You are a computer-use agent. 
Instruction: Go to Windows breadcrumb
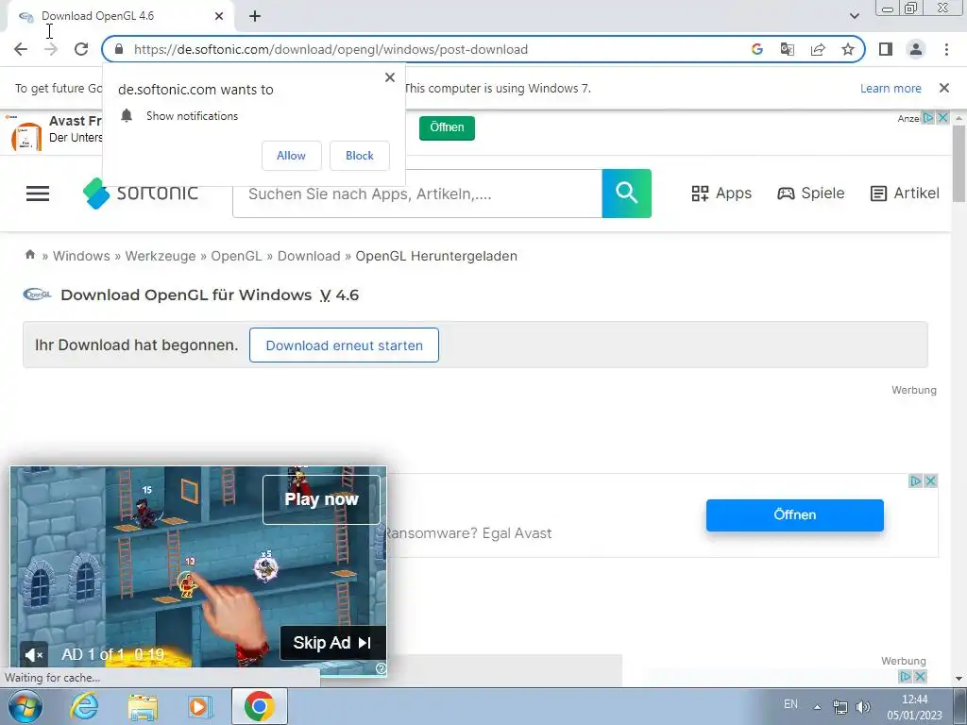[81, 256]
